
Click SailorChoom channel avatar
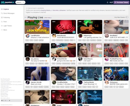(80, 59)
